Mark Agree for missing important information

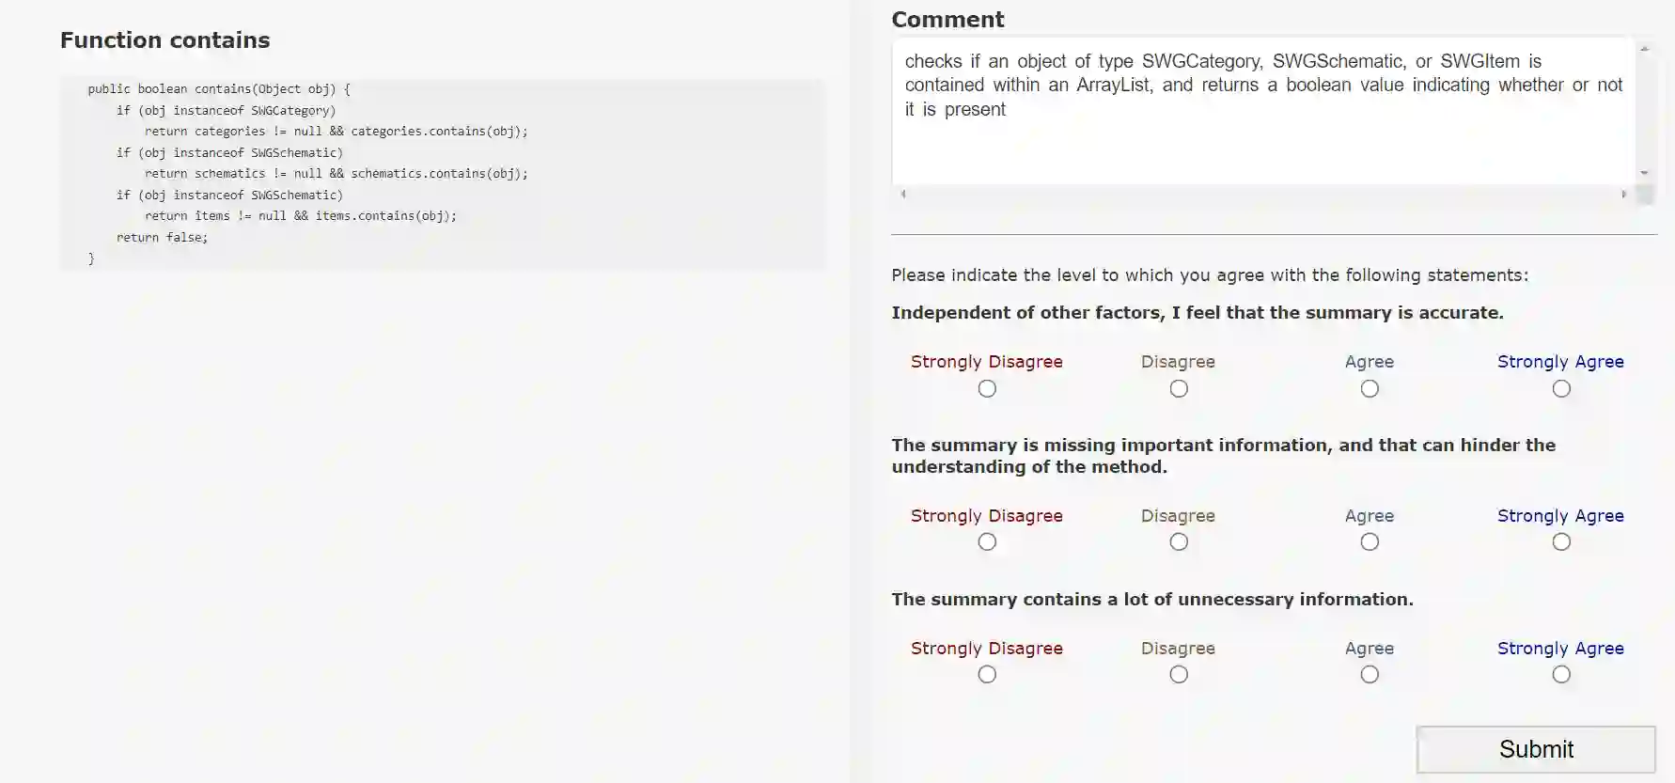click(x=1370, y=542)
